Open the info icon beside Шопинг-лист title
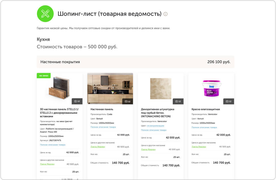The height and width of the screenshot is (180, 276). click(166, 14)
